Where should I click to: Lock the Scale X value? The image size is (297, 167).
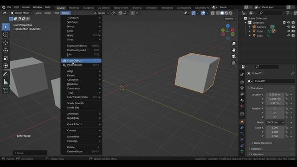coord(287,128)
